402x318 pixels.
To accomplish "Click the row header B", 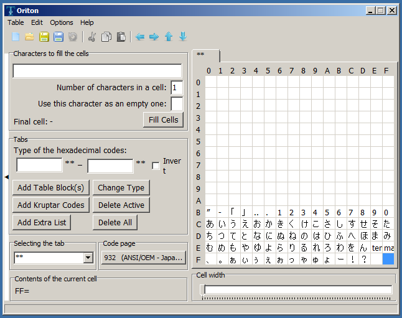I will 198,213.
